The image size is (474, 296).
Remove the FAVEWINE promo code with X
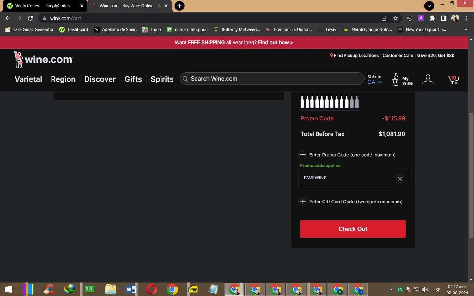[x=400, y=179]
